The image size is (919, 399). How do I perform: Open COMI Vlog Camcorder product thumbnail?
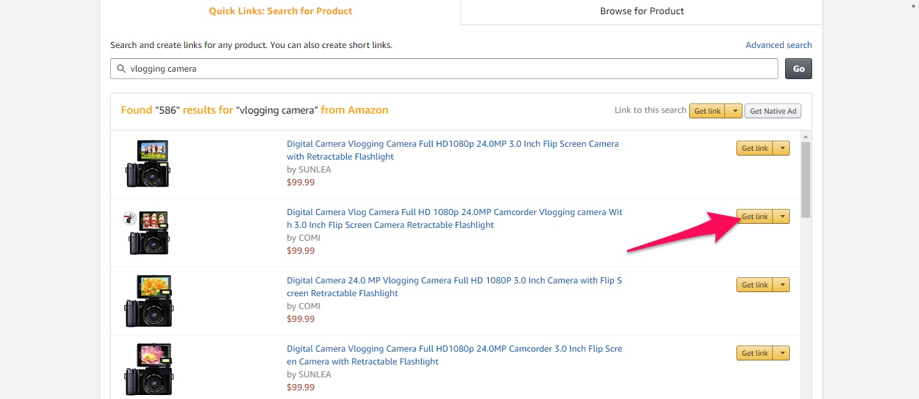pos(148,232)
